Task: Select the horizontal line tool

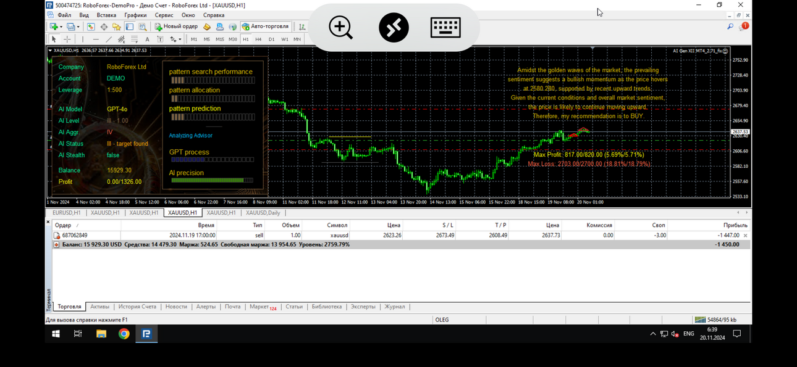Action: click(96, 39)
